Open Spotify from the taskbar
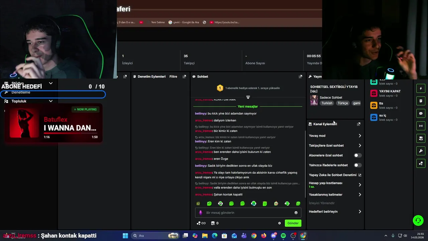This screenshot has width=428, height=241. pos(283,236)
